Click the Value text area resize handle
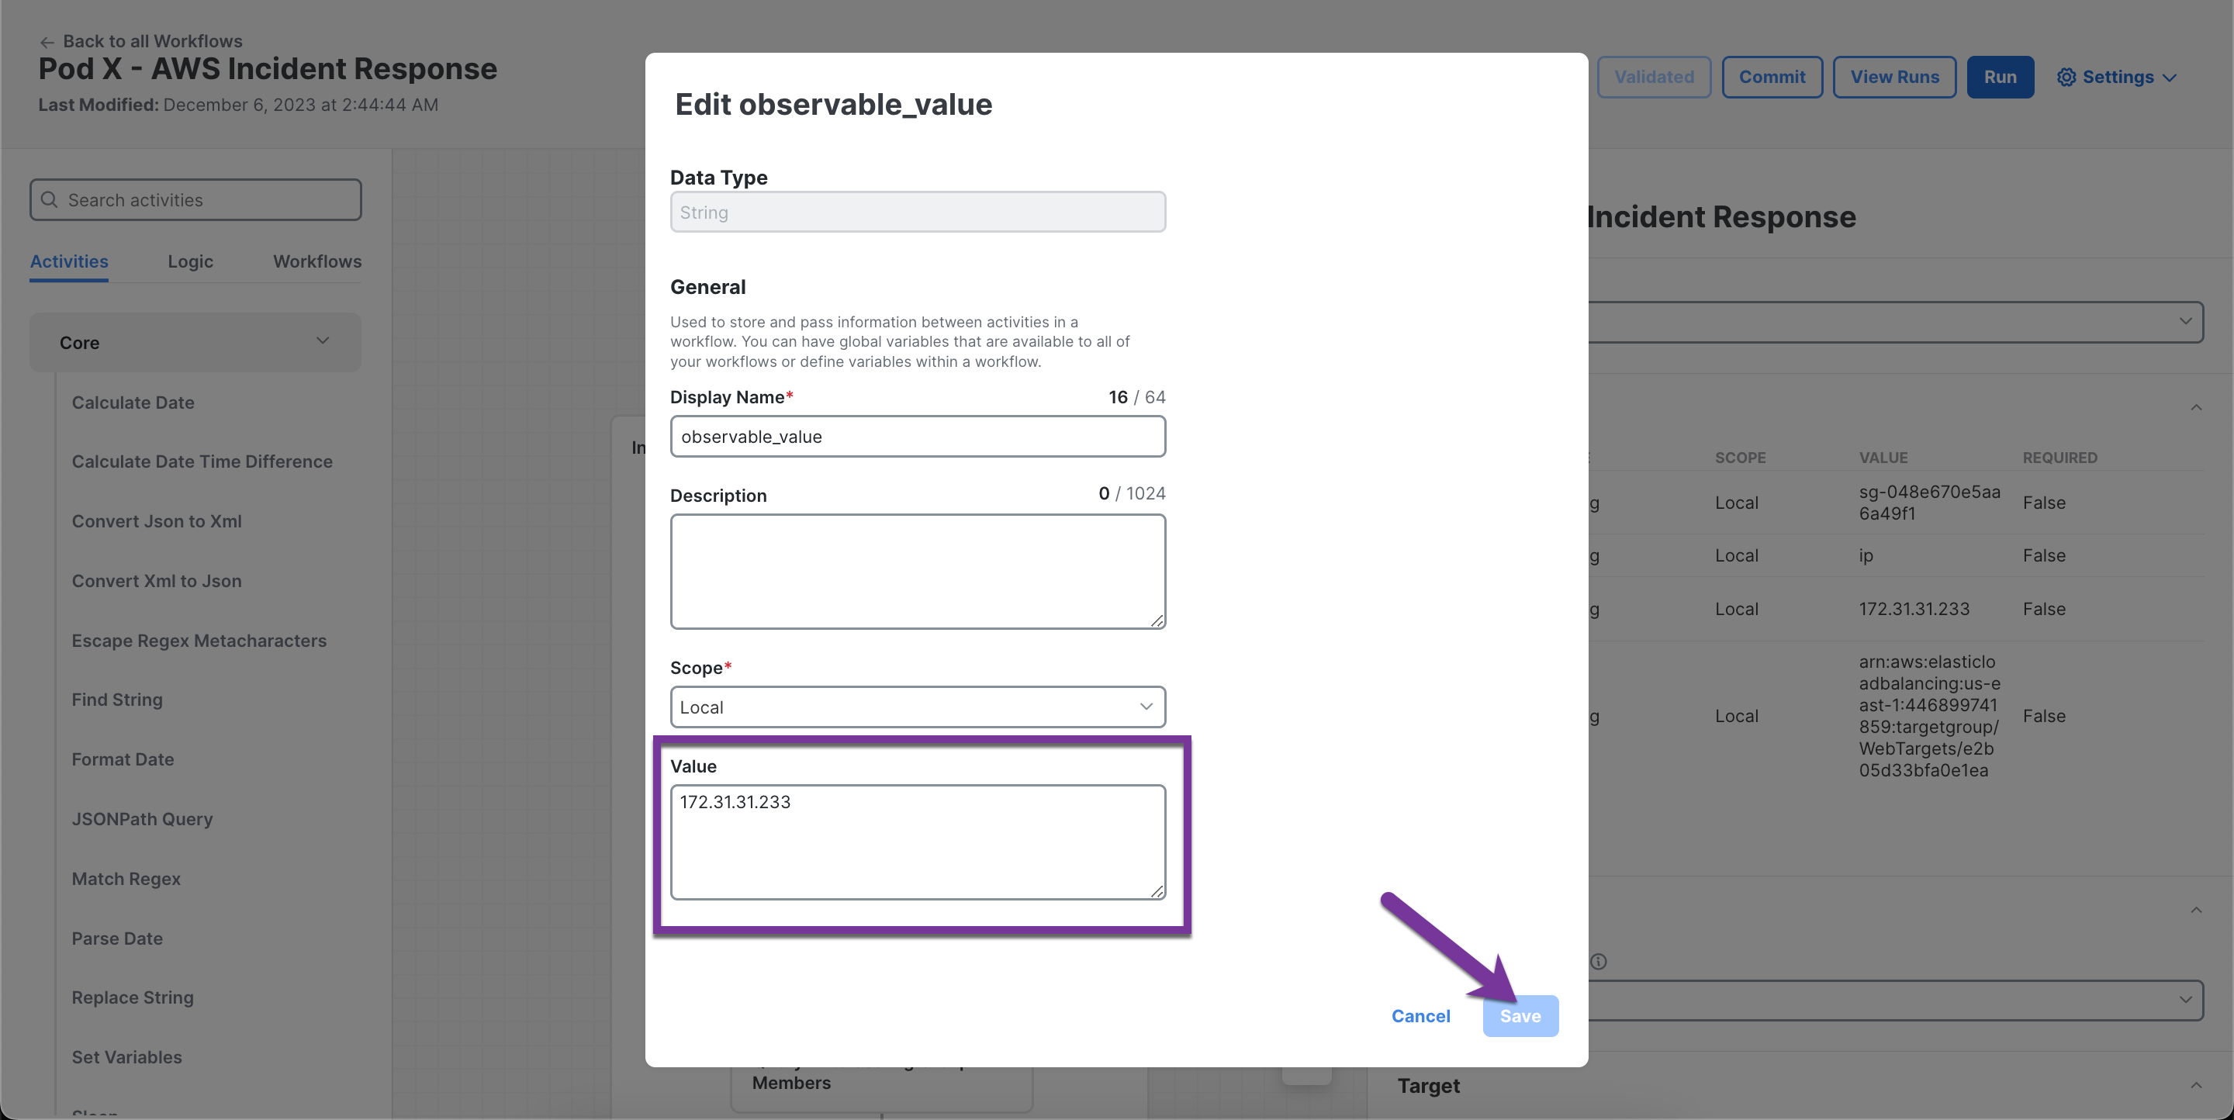Image resolution: width=2234 pixels, height=1120 pixels. (1157, 891)
